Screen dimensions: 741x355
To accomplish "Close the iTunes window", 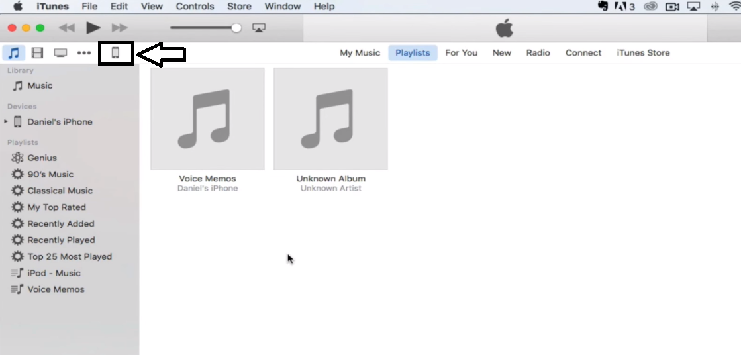I will [x=12, y=28].
